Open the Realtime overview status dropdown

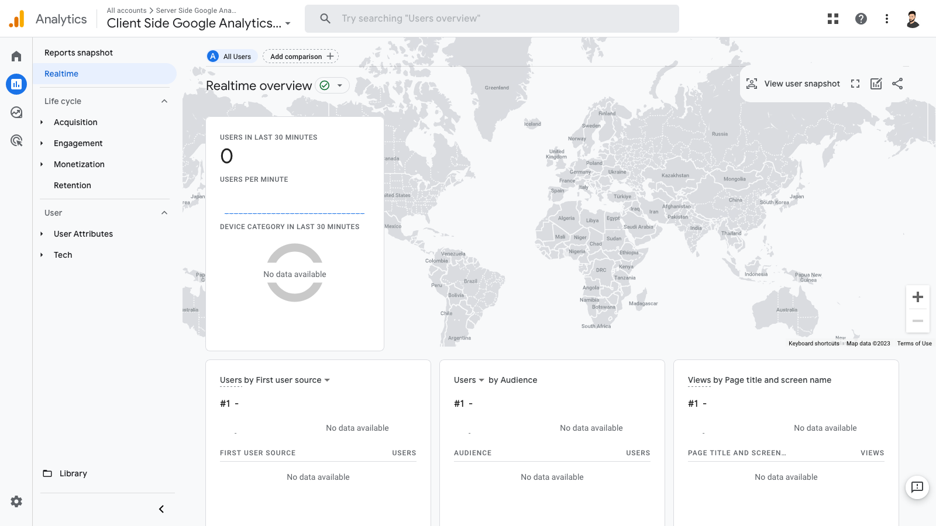[x=332, y=85]
